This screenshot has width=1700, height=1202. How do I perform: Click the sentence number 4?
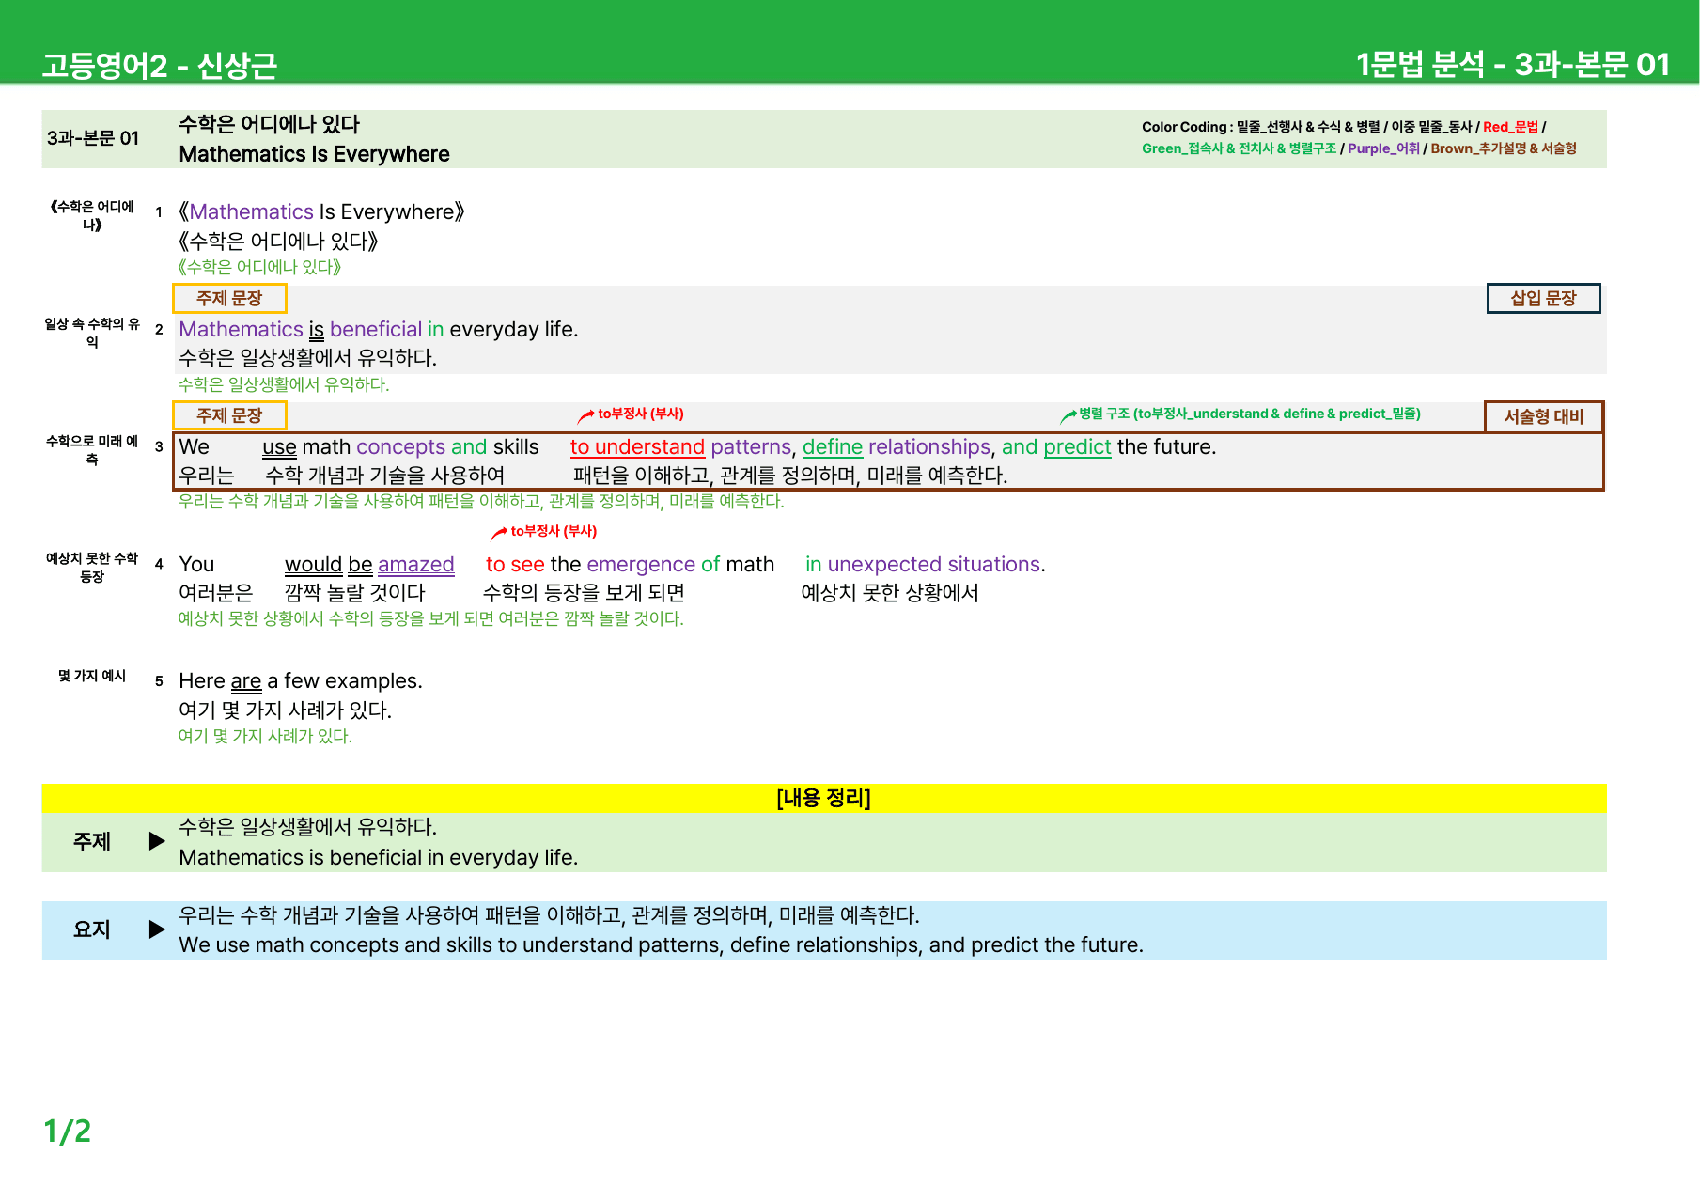click(x=159, y=565)
